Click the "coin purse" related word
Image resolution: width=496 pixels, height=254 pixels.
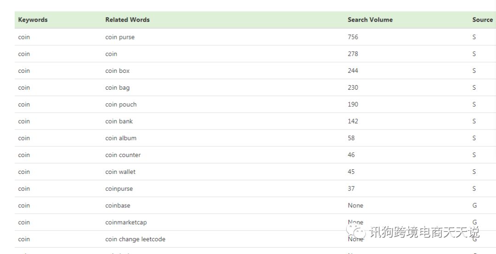(x=120, y=37)
